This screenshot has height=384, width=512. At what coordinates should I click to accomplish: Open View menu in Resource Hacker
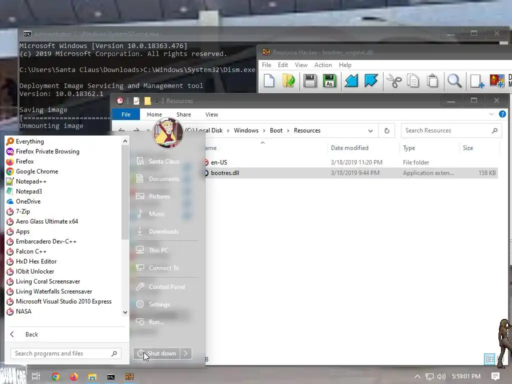click(x=301, y=65)
